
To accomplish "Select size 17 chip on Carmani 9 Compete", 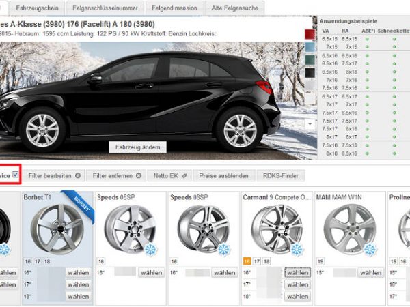I will [257, 261].
